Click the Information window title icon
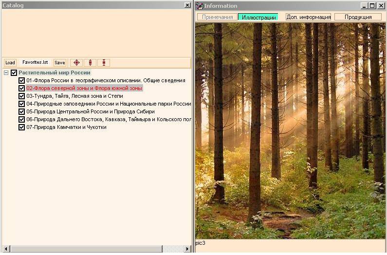The image size is (387, 255). point(200,6)
